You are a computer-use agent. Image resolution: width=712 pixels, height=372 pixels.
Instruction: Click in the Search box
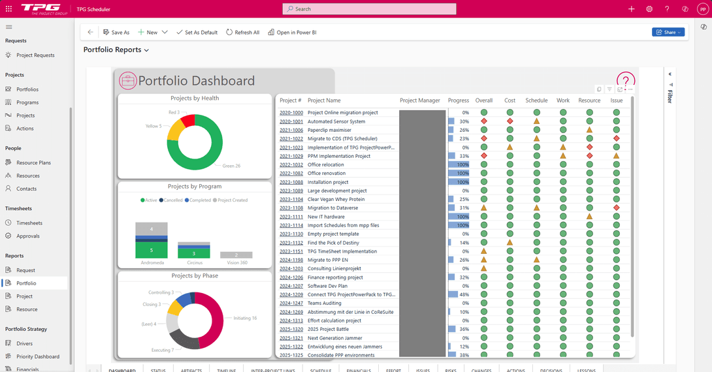pos(369,8)
